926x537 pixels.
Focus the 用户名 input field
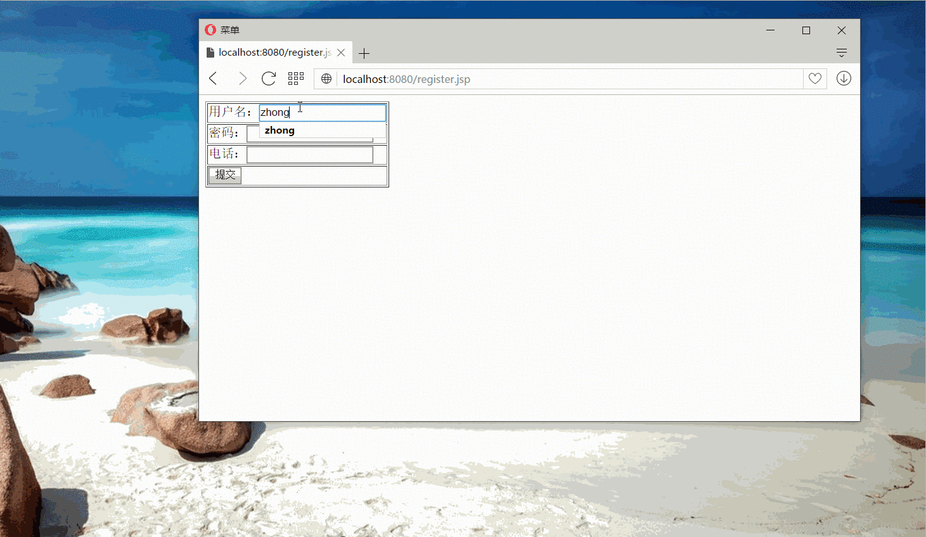[x=323, y=112]
